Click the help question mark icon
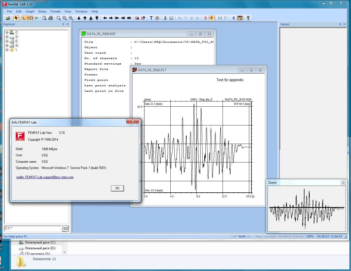Image resolution: width=351 pixels, height=271 pixels. (248, 18)
